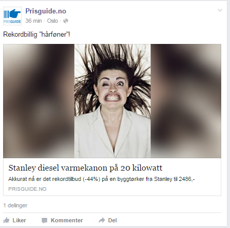
Task: Click the Del share button label
Action: click(x=112, y=220)
